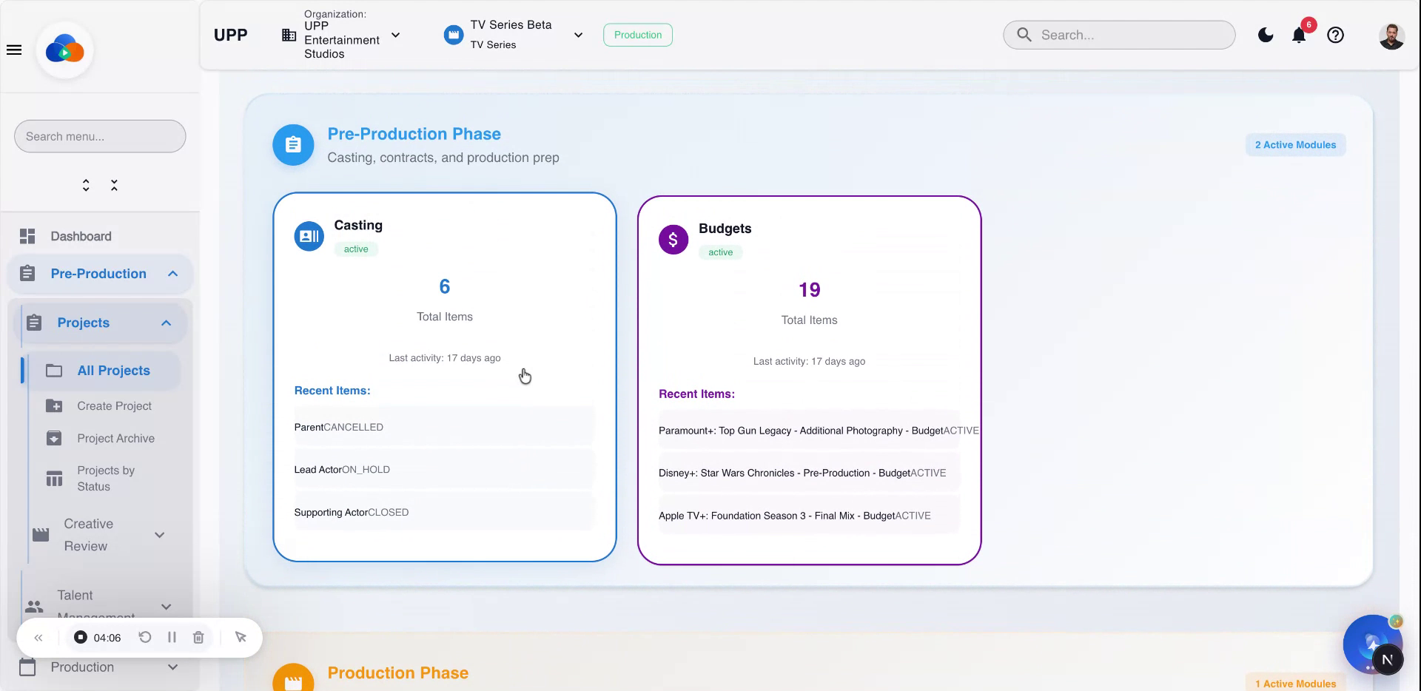Viewport: 1421px width, 691px height.
Task: Click the Create Project icon
Action: 55,405
